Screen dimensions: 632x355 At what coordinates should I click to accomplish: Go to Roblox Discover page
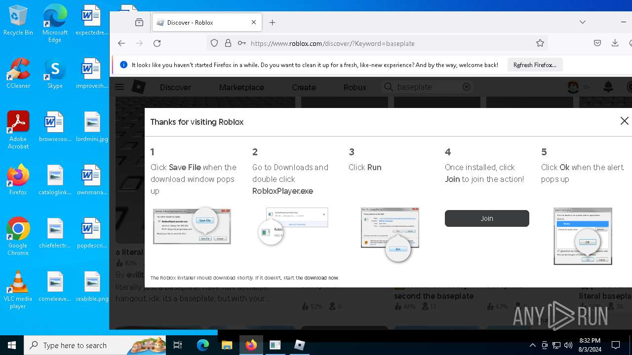[175, 87]
